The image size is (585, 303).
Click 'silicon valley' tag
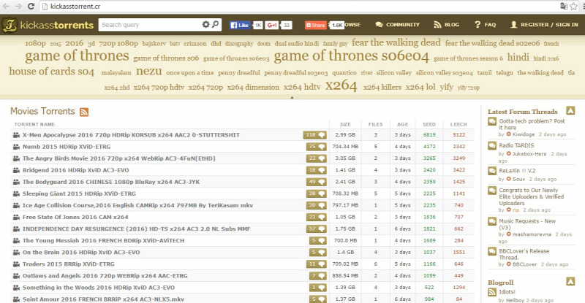coord(393,73)
